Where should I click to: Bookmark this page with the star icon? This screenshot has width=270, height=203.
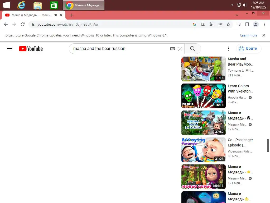click(228, 24)
